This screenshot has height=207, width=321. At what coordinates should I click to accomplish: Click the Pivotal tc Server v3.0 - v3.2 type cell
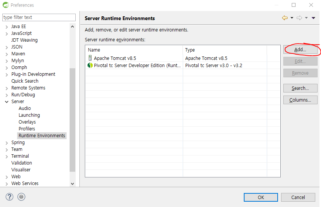tap(213, 65)
